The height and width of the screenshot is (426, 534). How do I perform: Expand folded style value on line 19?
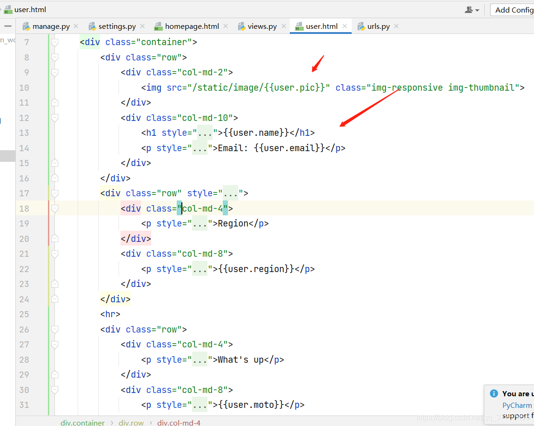tap(200, 223)
